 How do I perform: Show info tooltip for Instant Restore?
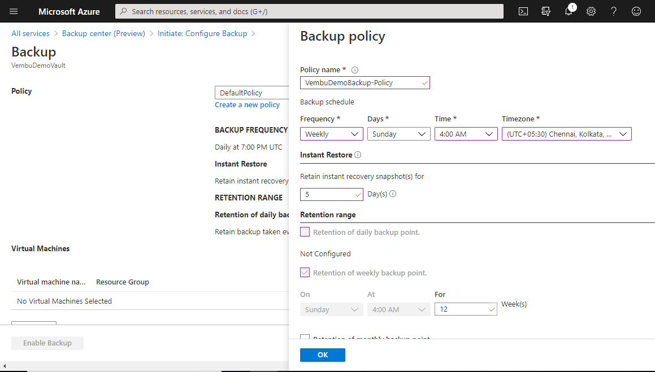point(358,155)
